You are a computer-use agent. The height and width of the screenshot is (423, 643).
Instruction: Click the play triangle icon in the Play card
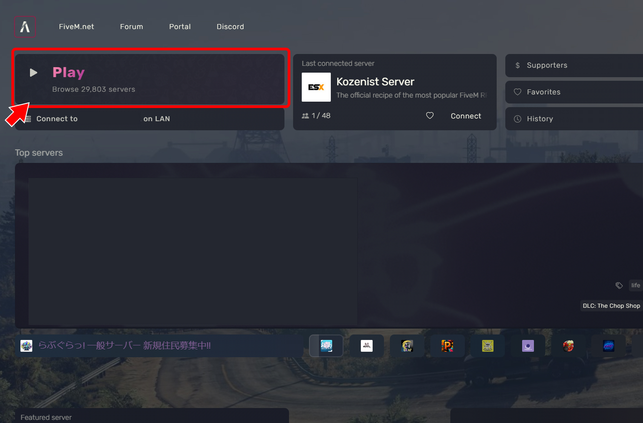coord(33,72)
